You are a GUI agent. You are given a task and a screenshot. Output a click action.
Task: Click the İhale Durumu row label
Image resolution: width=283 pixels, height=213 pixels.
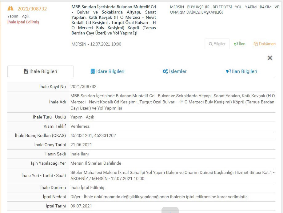(53, 187)
